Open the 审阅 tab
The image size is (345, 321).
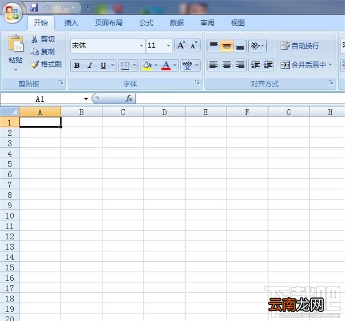207,22
